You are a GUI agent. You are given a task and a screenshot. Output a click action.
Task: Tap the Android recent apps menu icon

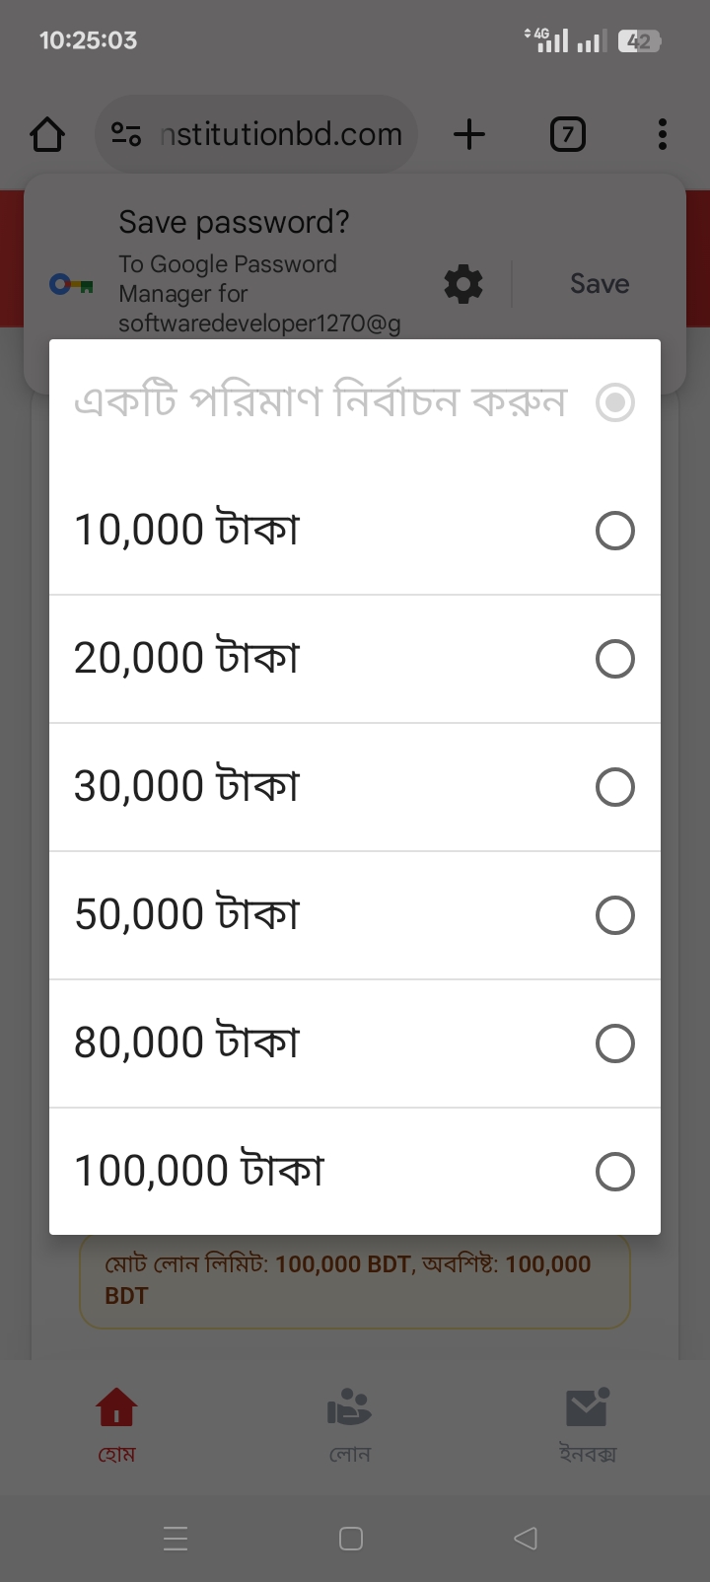click(176, 1538)
